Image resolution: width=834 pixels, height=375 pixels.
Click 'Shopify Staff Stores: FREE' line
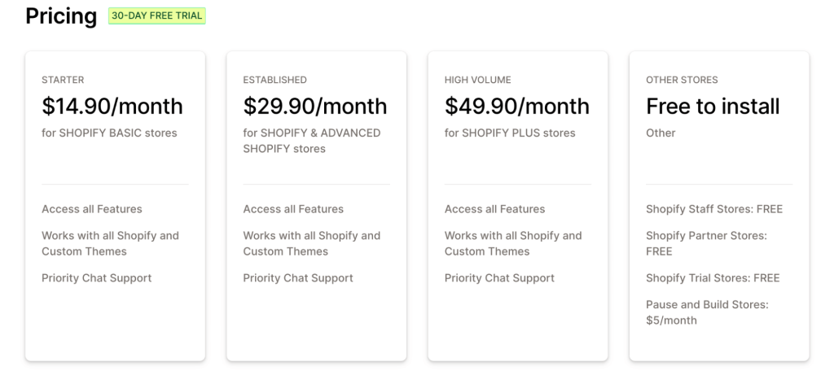[x=714, y=209]
